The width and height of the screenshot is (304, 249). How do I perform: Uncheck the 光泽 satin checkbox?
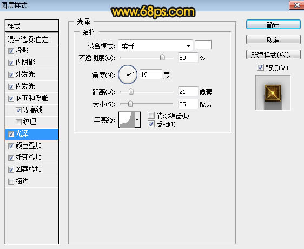coord(11,134)
